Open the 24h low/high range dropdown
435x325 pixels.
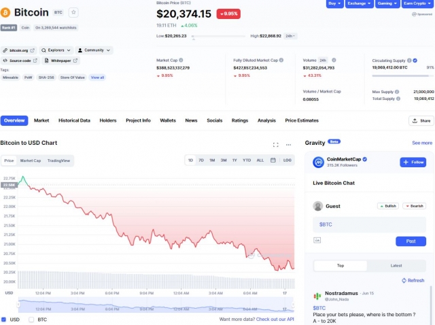[x=290, y=36]
